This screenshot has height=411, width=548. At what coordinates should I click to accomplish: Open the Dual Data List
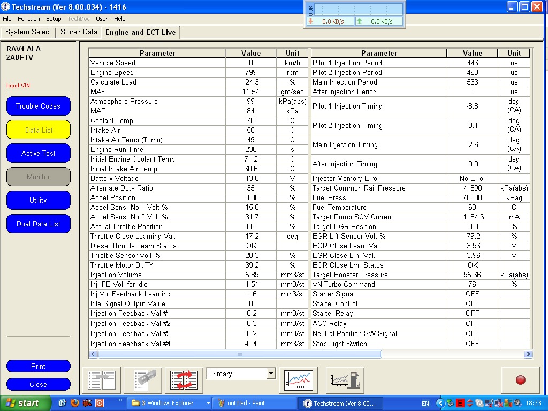pos(38,224)
